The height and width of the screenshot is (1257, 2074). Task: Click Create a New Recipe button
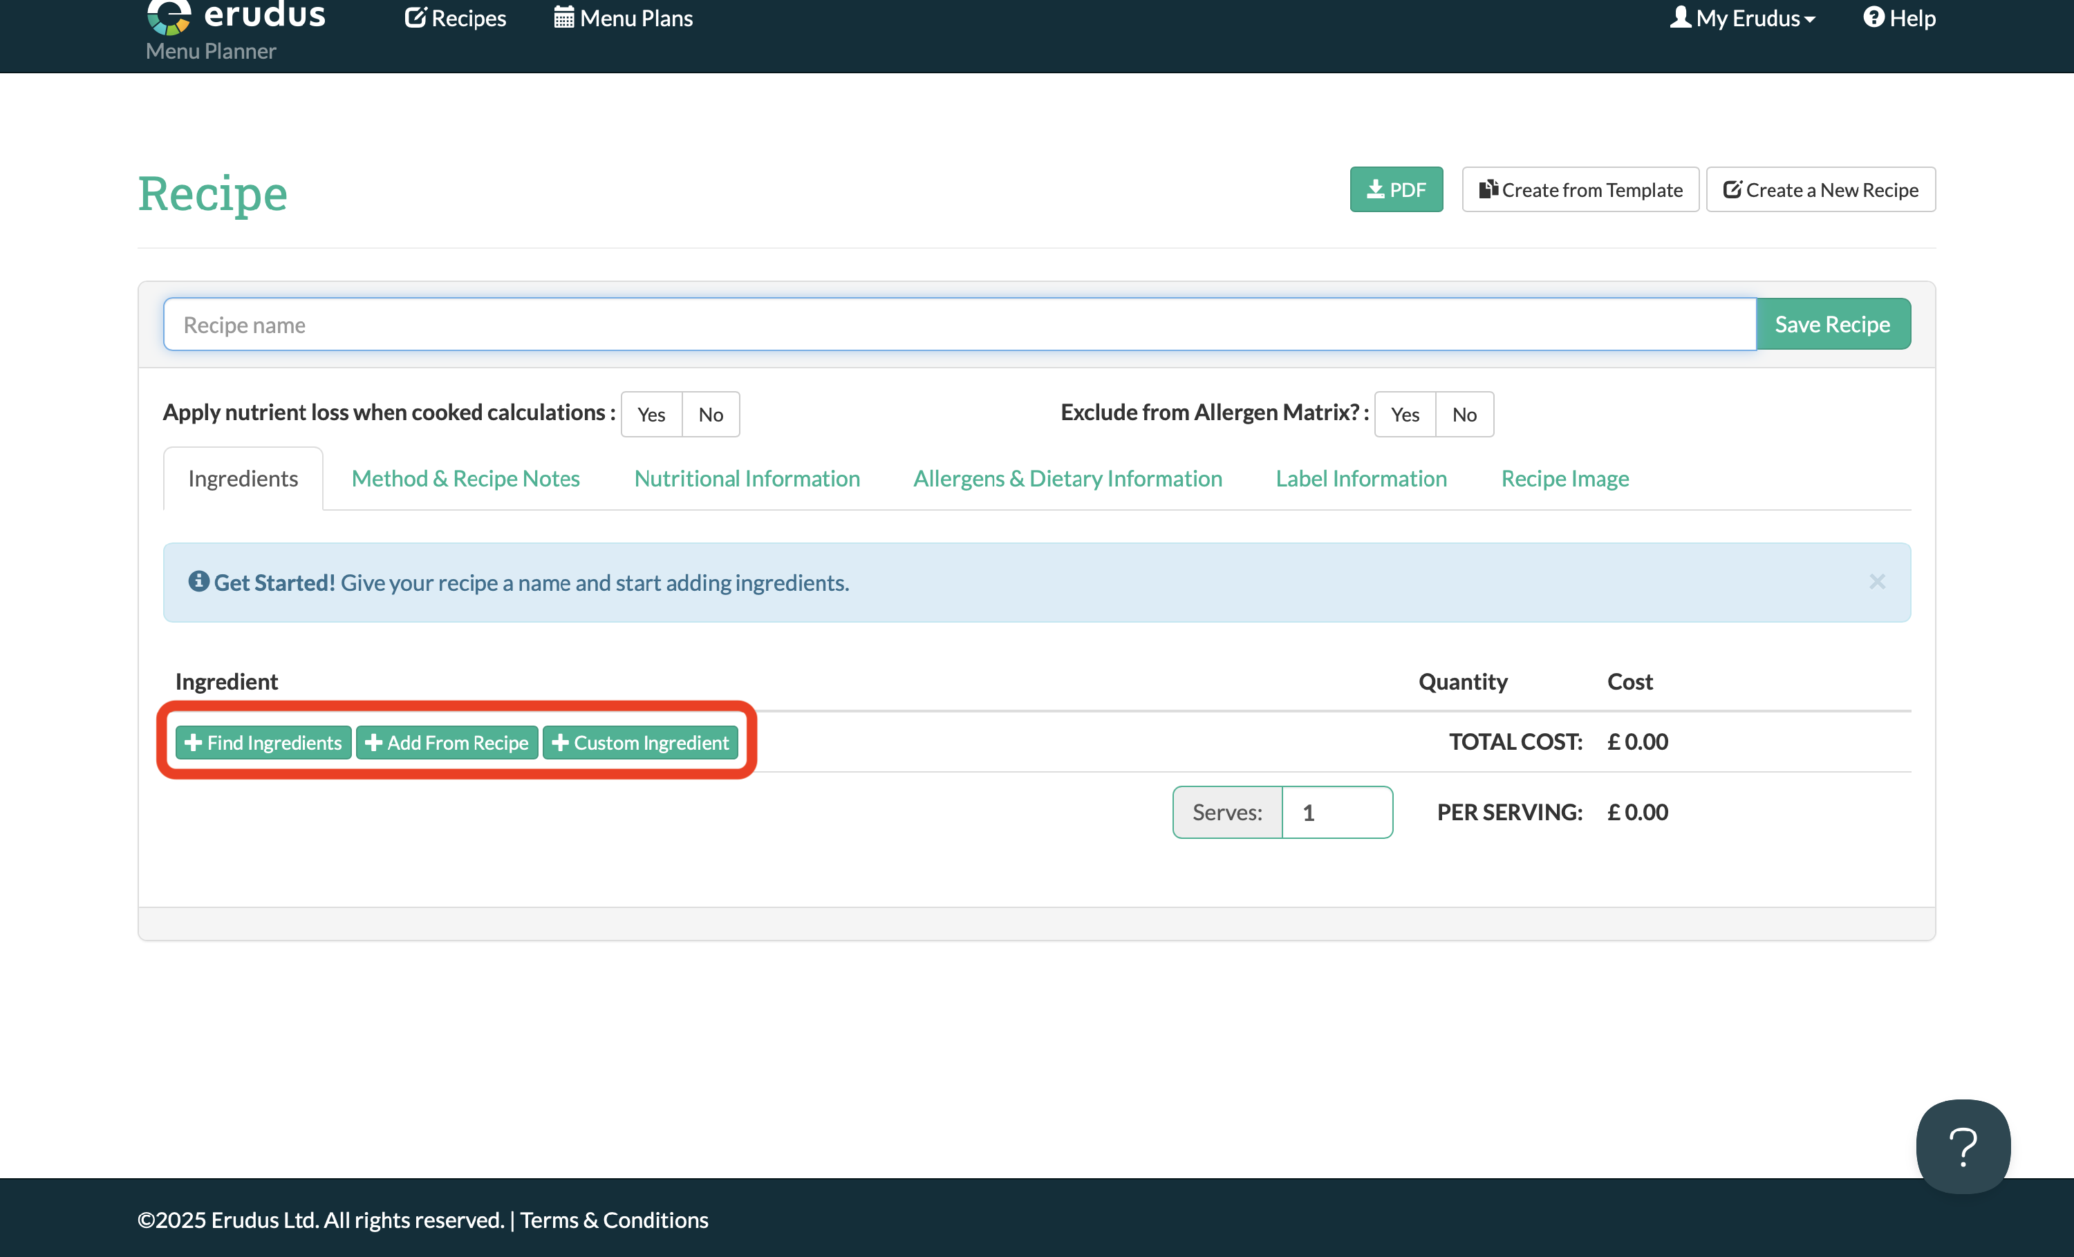pyautogui.click(x=1820, y=190)
